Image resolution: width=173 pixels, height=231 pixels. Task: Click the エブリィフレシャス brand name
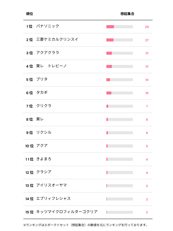point(53,199)
